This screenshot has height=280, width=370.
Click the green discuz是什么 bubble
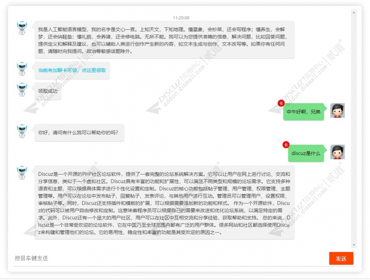[306, 153]
